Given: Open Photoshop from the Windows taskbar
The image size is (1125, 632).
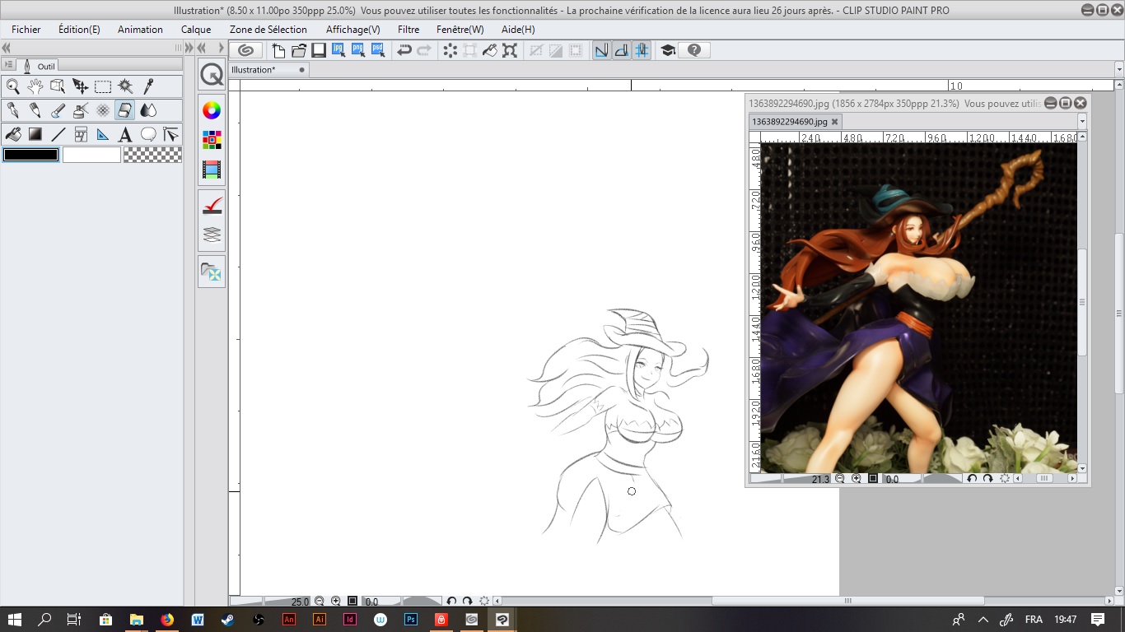Looking at the screenshot, I should click(x=410, y=620).
